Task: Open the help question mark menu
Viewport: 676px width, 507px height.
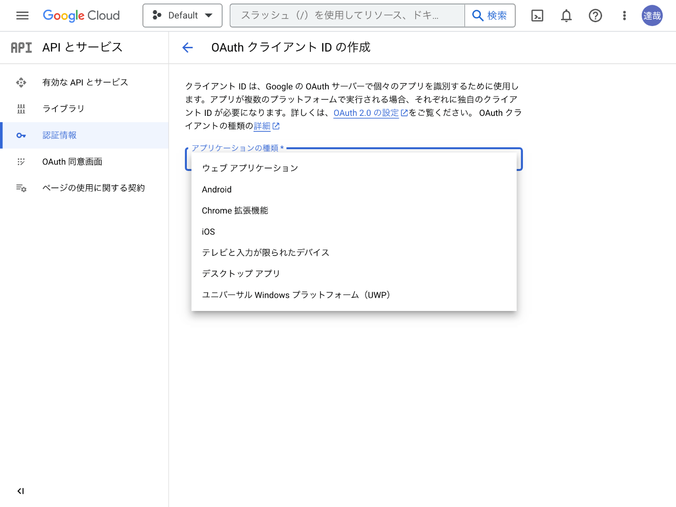Action: click(x=595, y=15)
